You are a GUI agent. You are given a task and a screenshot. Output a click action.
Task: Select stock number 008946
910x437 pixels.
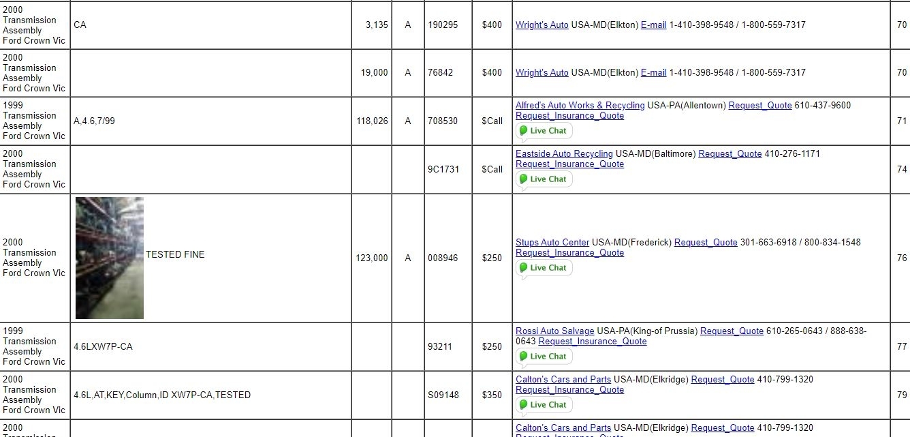(443, 258)
